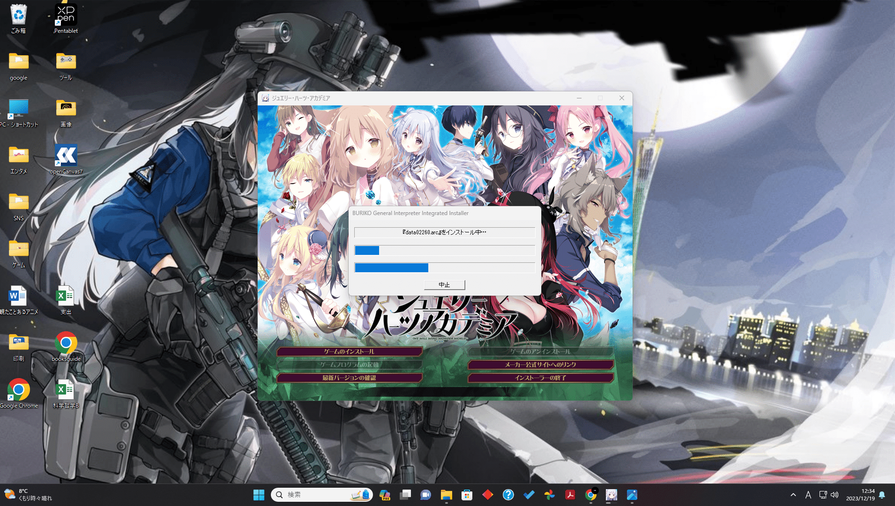Select the XP-Pen Pentablet desktop shortcut

click(66, 19)
